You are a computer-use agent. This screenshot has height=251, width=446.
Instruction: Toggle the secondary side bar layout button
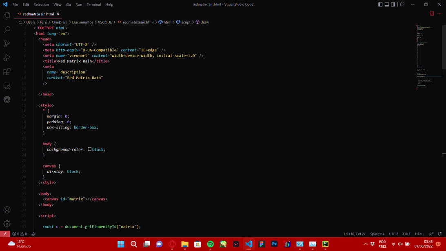pyautogui.click(x=393, y=4)
